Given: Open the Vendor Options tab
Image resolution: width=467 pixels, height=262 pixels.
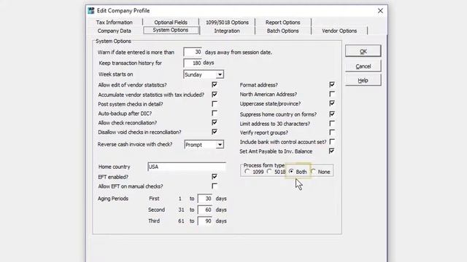Looking at the screenshot, I should (x=339, y=31).
